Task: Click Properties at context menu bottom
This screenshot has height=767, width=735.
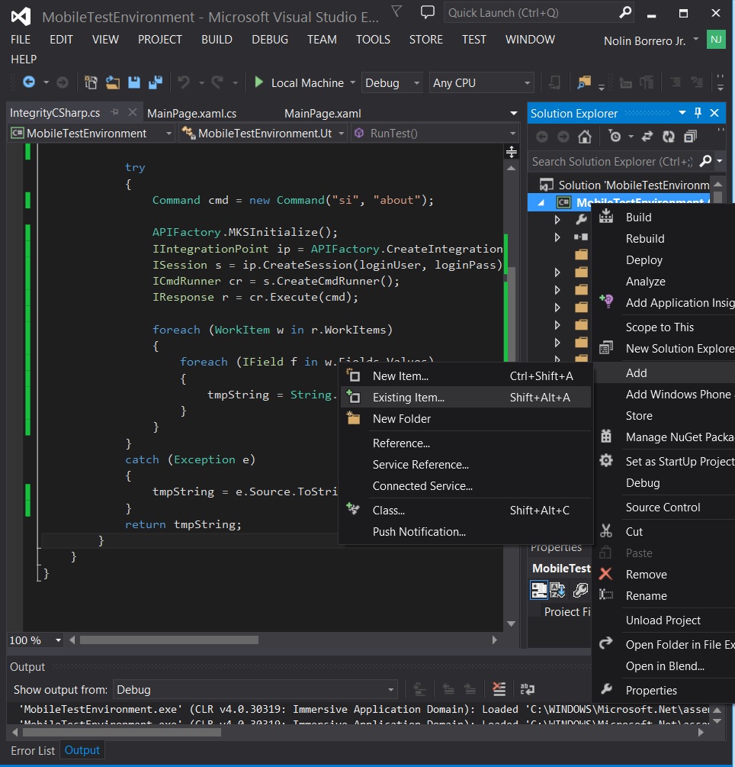Action: (x=663, y=690)
